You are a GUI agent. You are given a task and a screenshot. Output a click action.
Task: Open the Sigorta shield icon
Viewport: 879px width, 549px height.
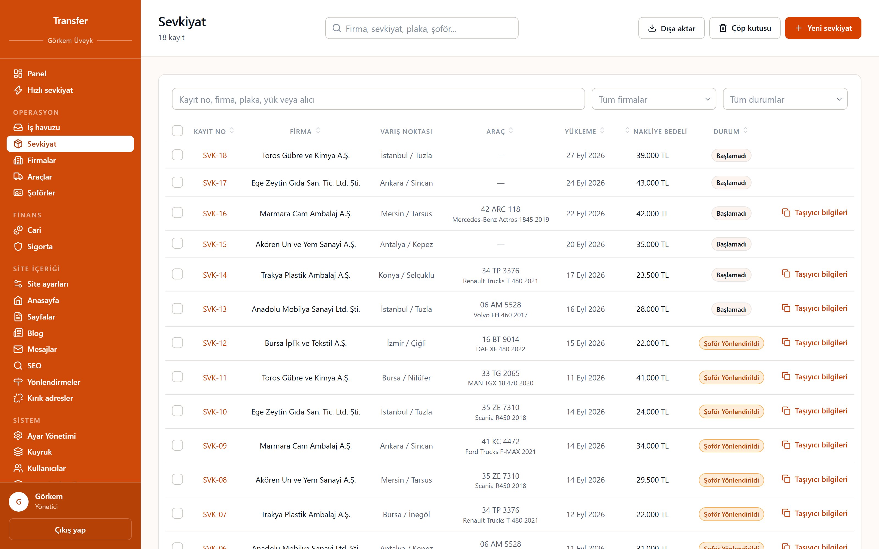pyautogui.click(x=18, y=247)
